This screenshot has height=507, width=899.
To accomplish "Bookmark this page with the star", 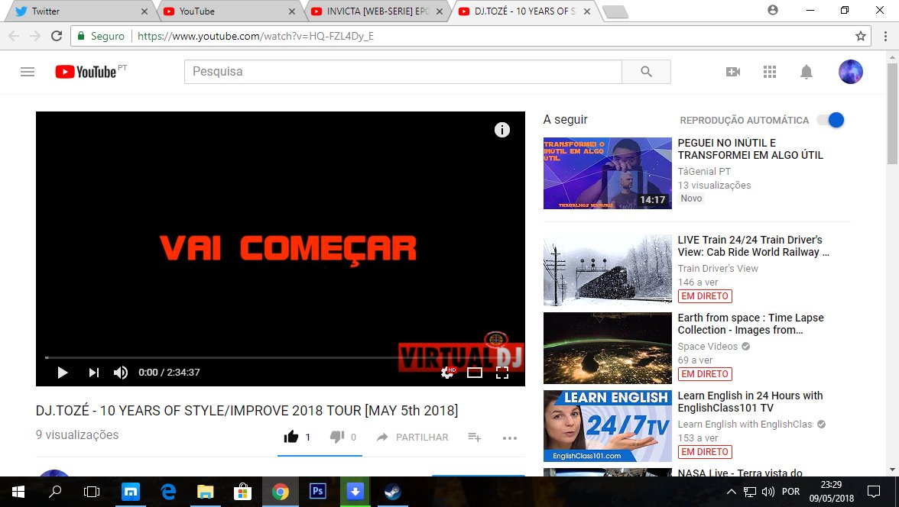I will (860, 36).
